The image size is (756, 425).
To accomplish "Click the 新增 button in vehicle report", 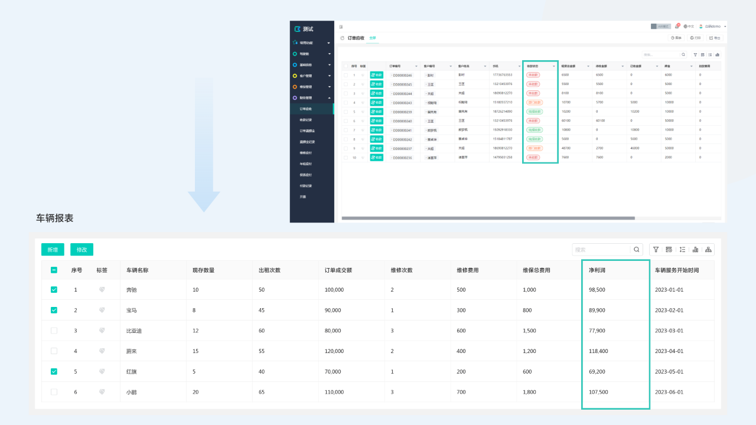I will [x=53, y=250].
